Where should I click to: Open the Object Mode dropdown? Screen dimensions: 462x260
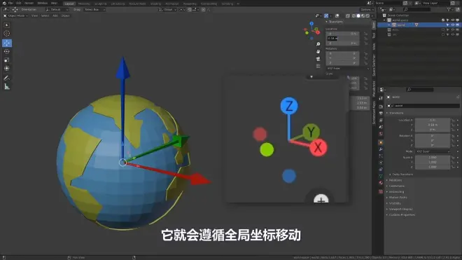(15, 15)
